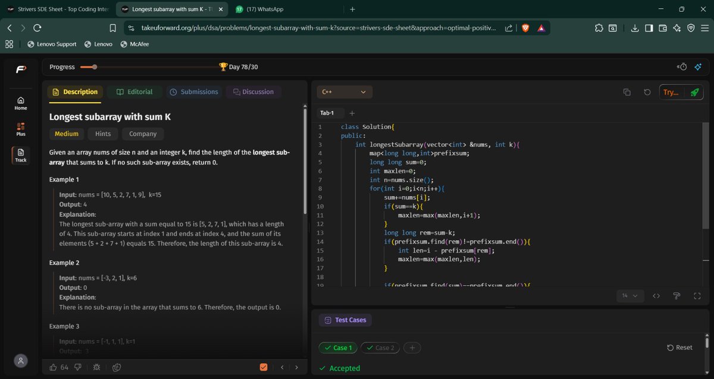The width and height of the screenshot is (714, 379).
Task: Click the takeUforward logo icon
Action: [x=21, y=69]
